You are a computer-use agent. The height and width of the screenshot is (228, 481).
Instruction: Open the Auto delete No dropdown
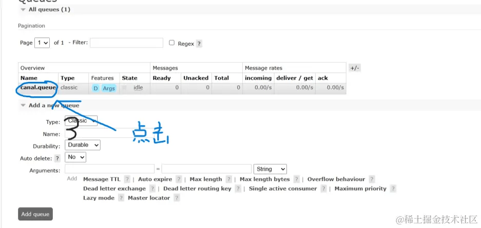75,157
